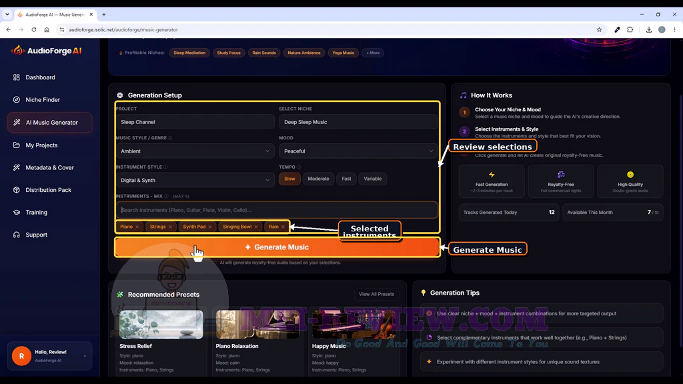
Task: Choose the Nature Ambience niche chip
Action: click(304, 53)
